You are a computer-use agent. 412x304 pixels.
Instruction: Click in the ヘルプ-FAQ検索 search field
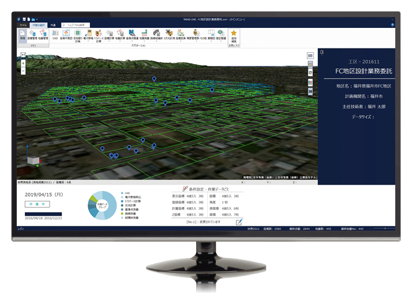76,25
